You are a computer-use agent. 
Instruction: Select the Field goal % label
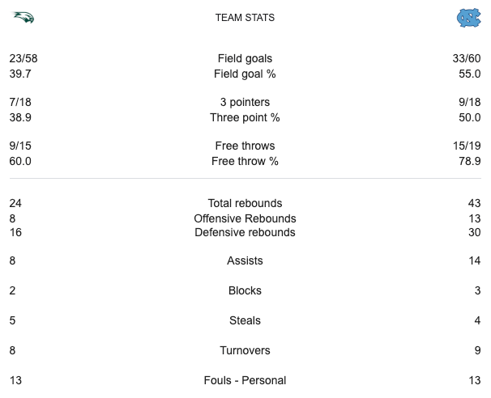(245, 74)
